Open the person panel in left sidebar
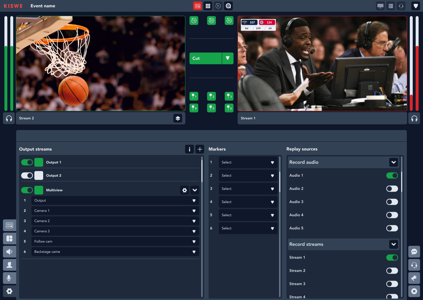The image size is (423, 300). point(9,265)
